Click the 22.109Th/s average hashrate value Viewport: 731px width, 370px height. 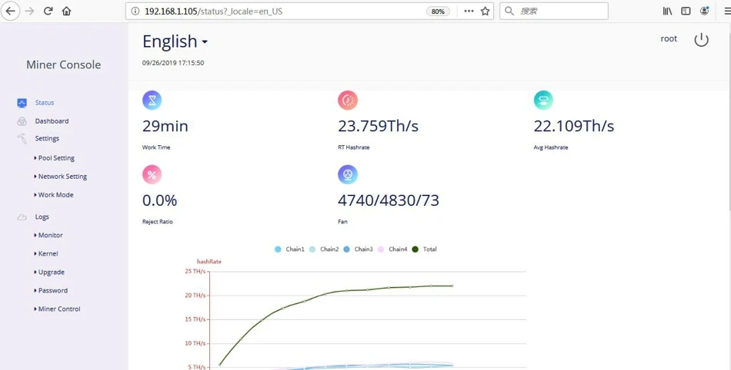point(574,126)
